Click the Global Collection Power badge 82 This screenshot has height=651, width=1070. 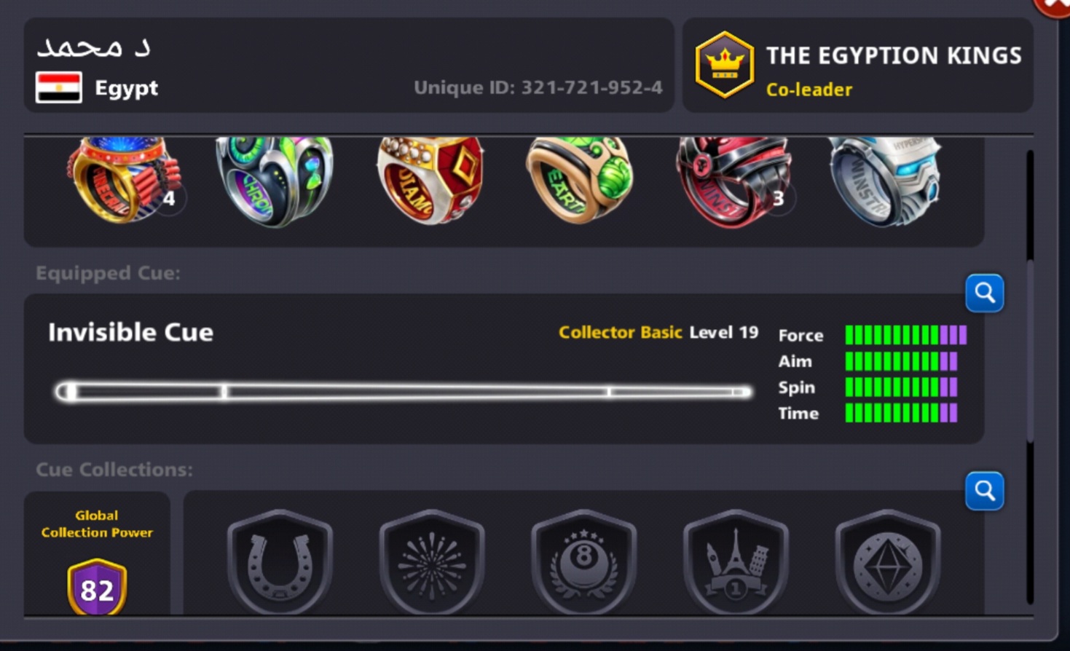(97, 587)
